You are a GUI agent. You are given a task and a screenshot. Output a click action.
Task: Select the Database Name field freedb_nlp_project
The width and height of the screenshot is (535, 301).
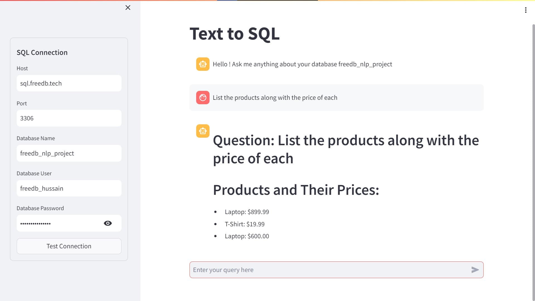(x=69, y=153)
